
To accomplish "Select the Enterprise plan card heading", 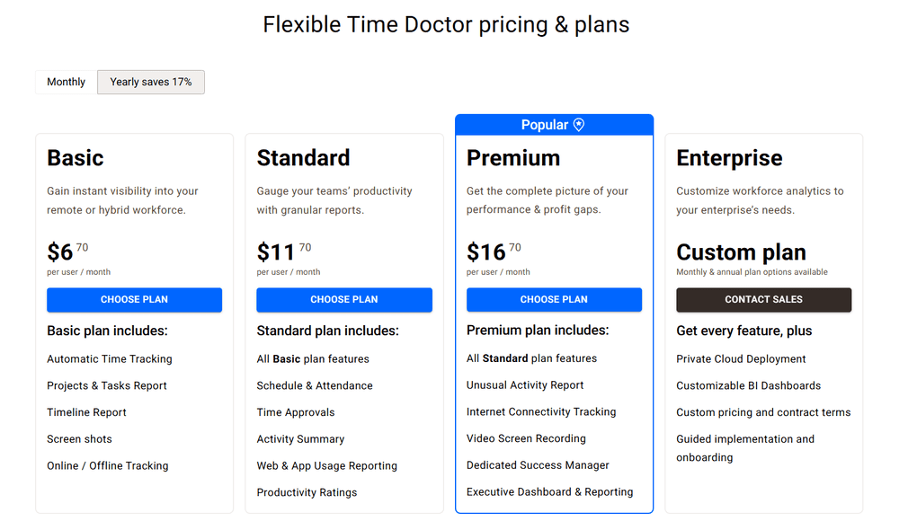I will tap(730, 158).
